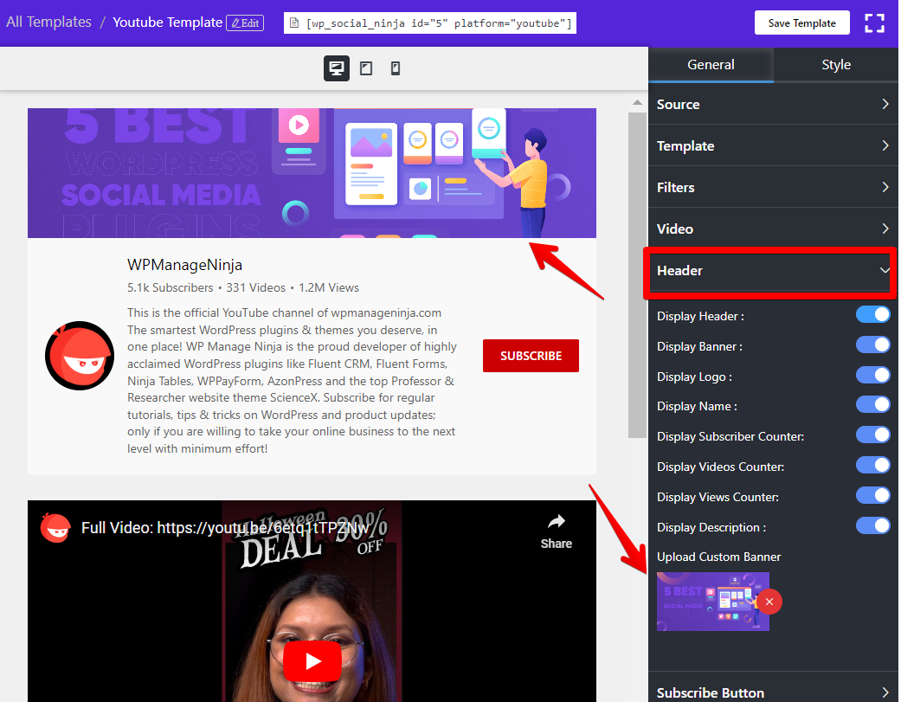Click the Upload Custom Banner label
Viewport: 901px width, 702px height.
[x=719, y=557]
